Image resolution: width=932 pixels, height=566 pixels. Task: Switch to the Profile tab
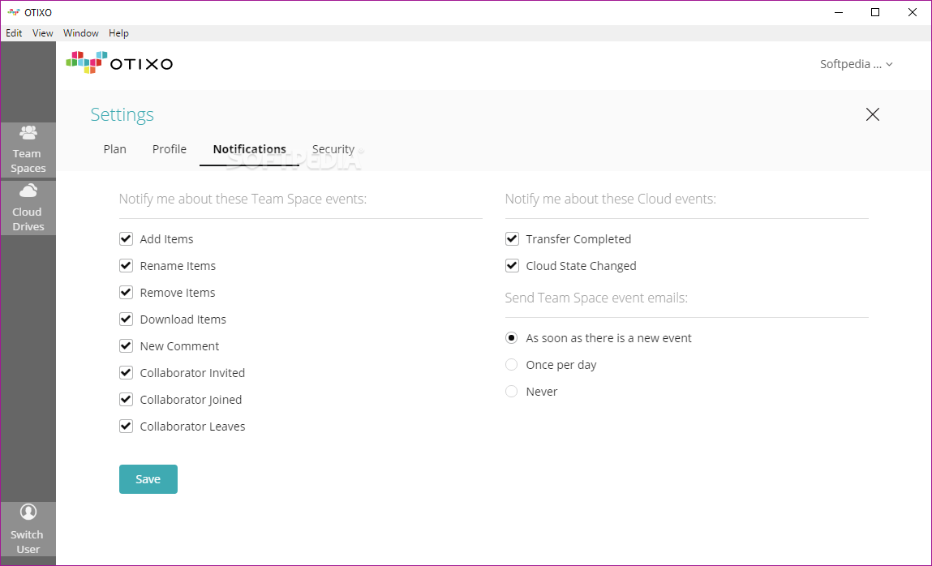(170, 149)
